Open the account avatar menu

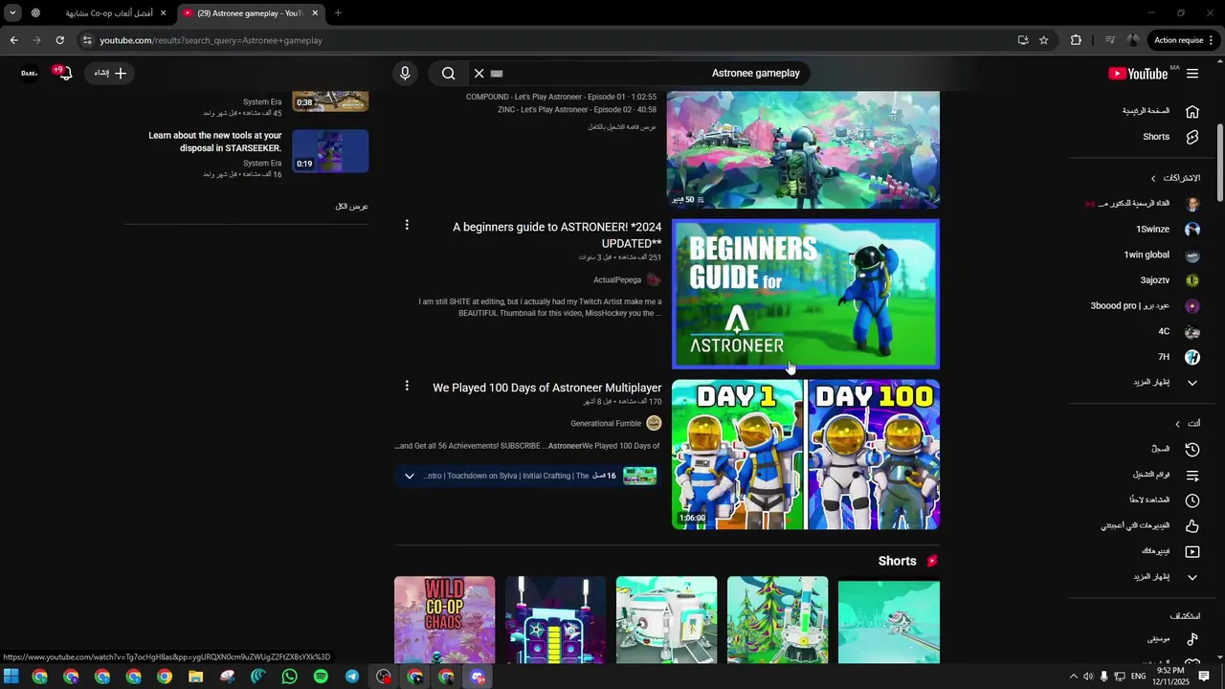[x=30, y=73]
